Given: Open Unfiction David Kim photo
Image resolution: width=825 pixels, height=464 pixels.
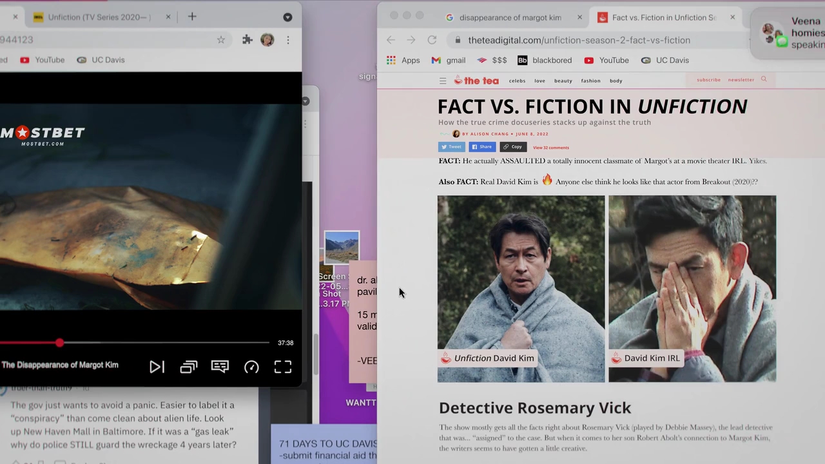Looking at the screenshot, I should (x=521, y=289).
